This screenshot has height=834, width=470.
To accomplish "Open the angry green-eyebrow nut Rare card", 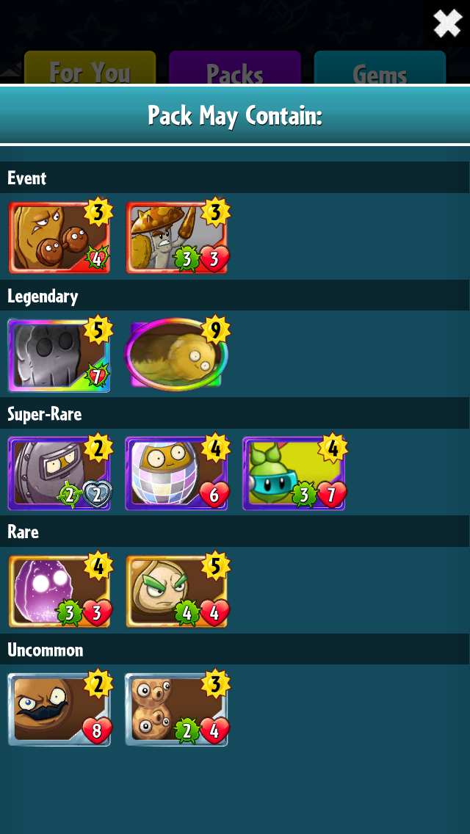I will (177, 592).
